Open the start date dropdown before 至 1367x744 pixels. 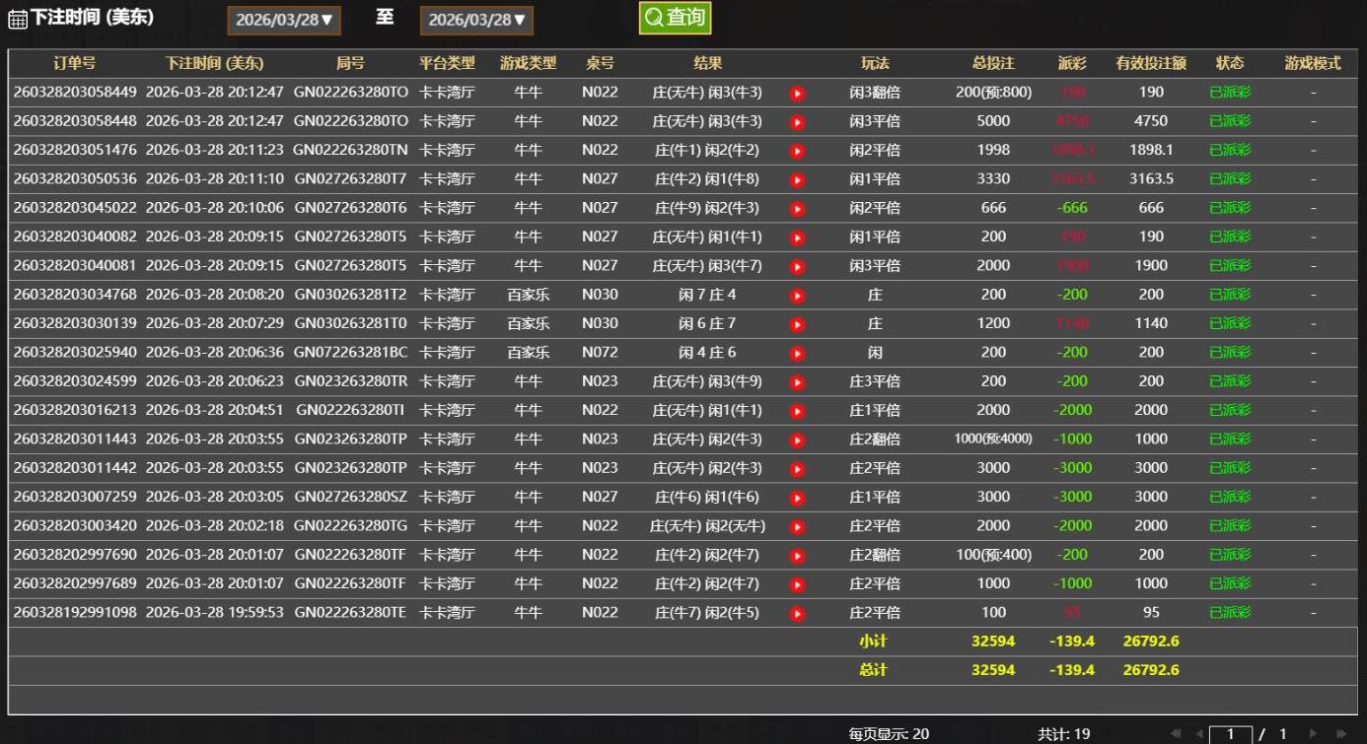tap(284, 20)
